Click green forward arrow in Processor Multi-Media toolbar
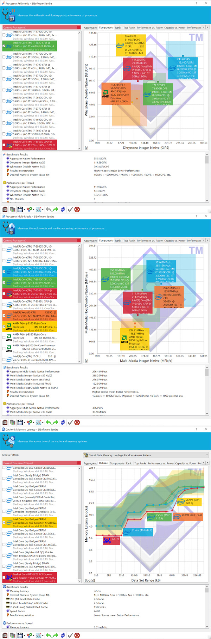This screenshot has width=211, height=639. pos(55,422)
